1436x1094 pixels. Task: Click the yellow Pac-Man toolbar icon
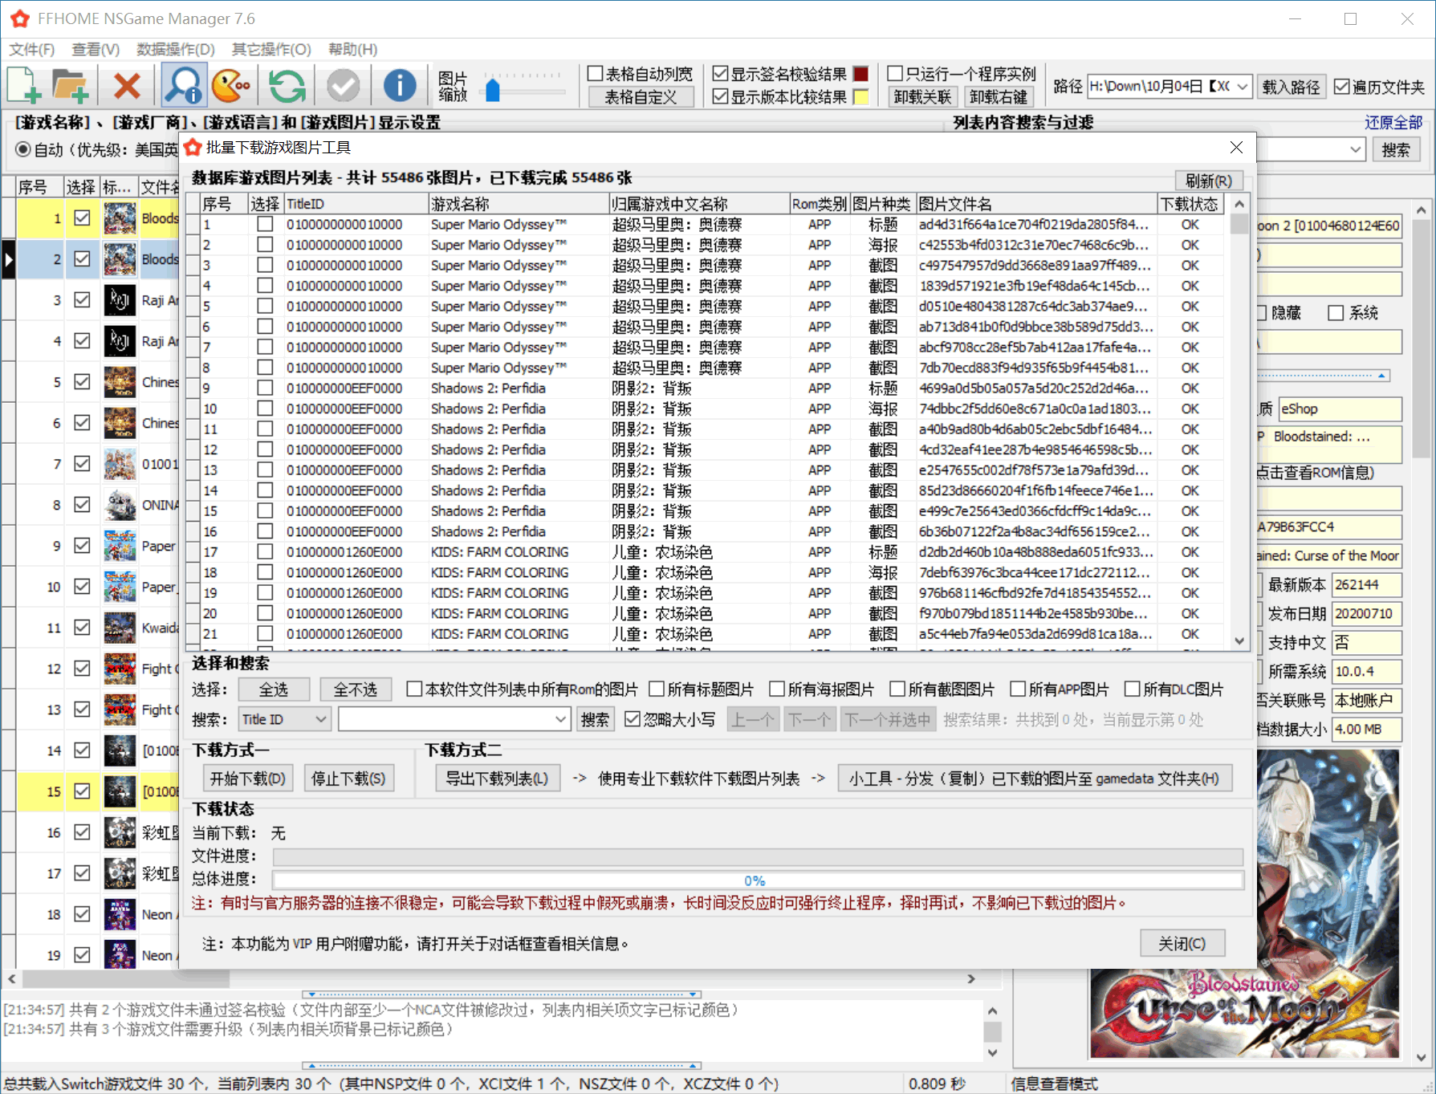(231, 86)
